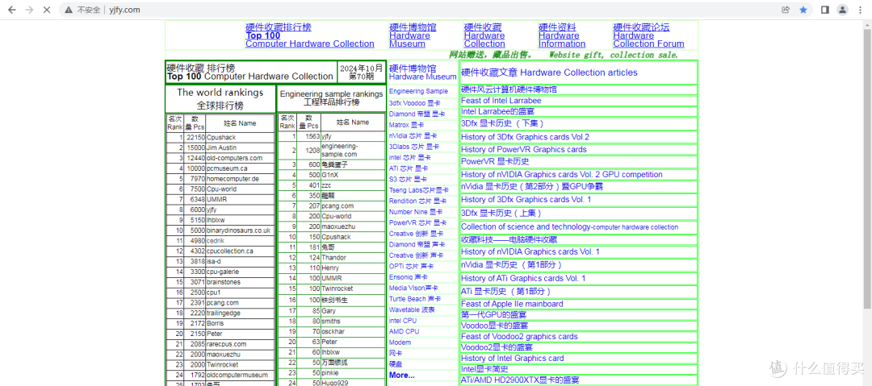Click Cpushack in the world rankings
The width and height of the screenshot is (872, 386).
point(220,137)
